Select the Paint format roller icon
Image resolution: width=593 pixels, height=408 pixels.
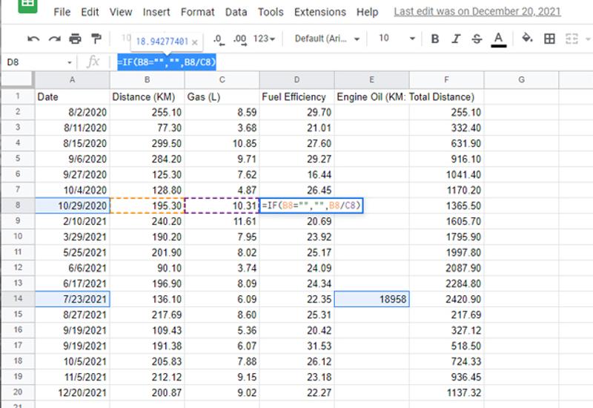96,39
